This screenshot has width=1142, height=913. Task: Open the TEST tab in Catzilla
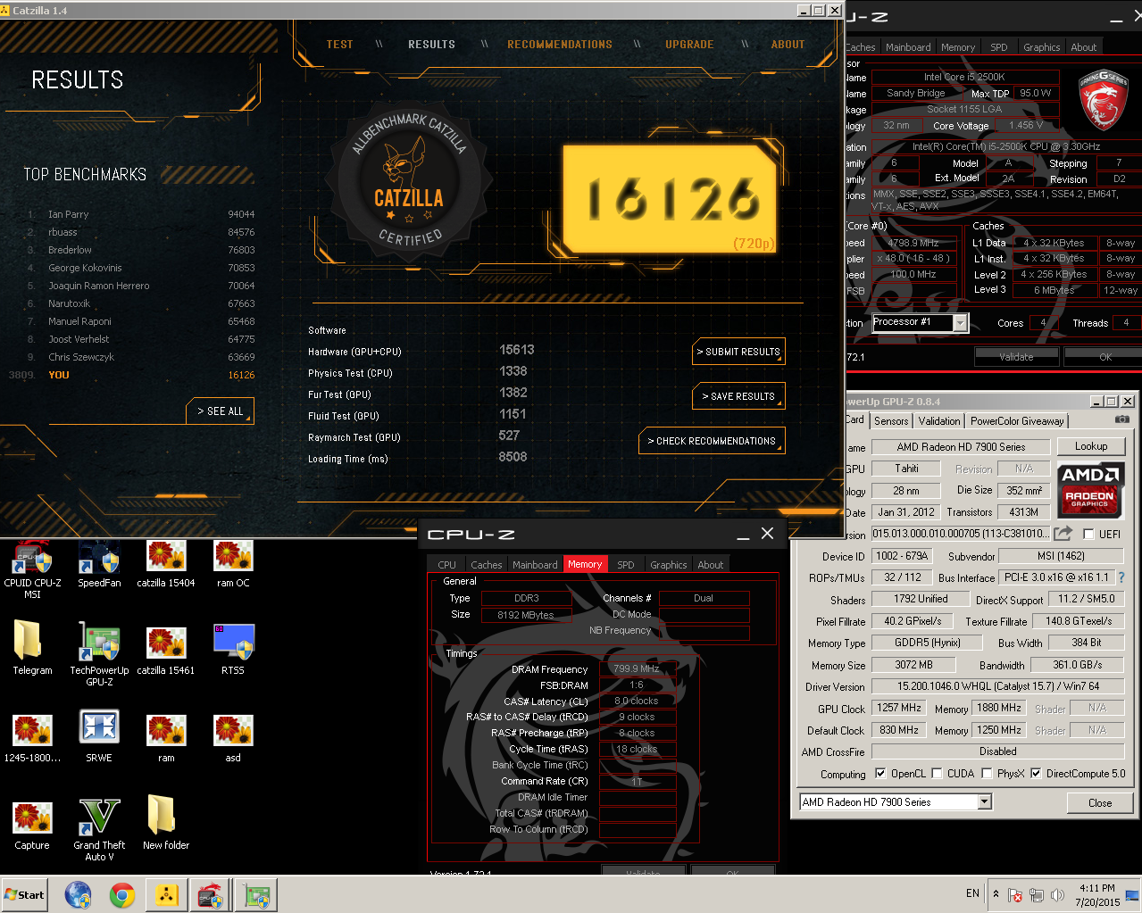pos(339,44)
